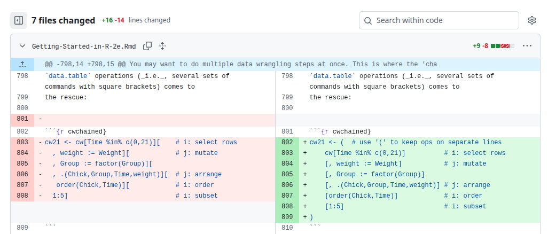Open the file's three-dot options menu
The image size is (548, 234).
527,46
